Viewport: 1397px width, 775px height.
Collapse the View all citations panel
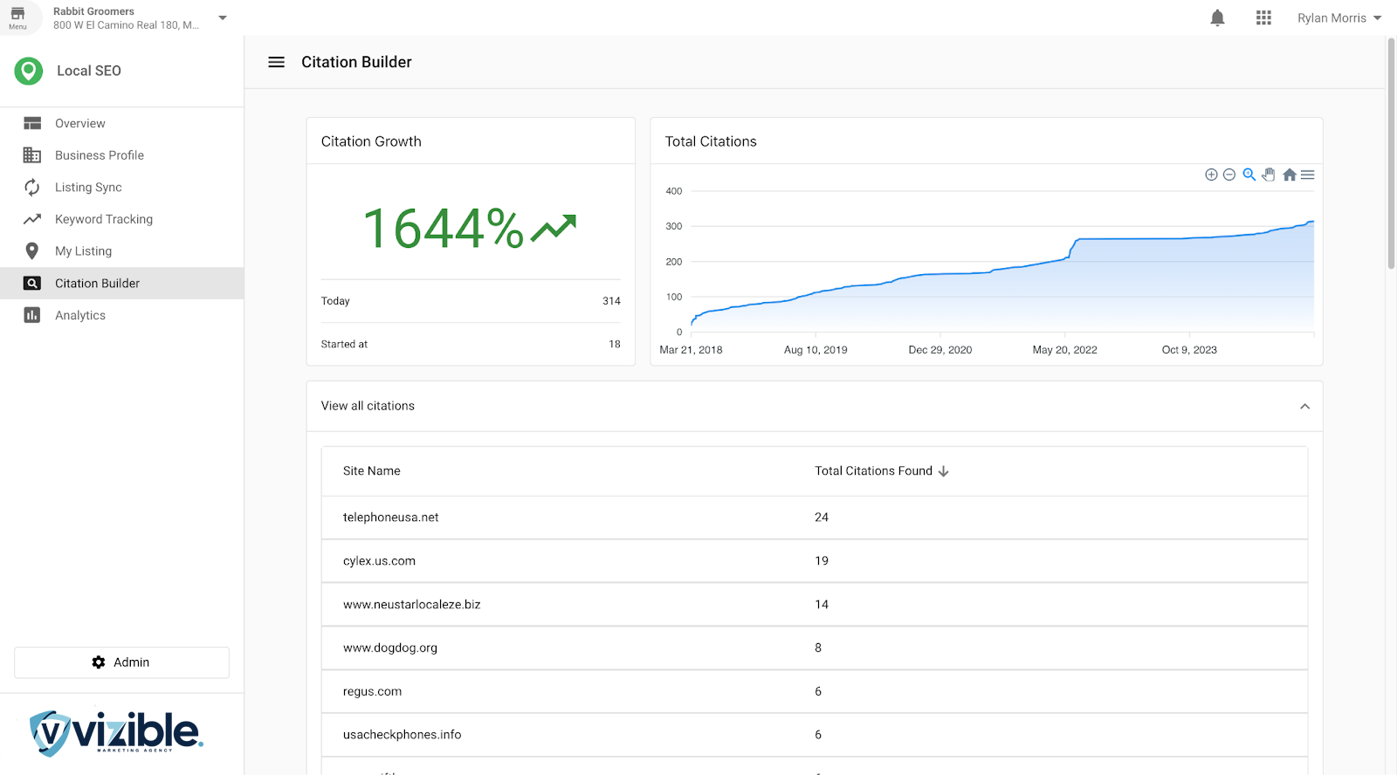click(x=1304, y=406)
